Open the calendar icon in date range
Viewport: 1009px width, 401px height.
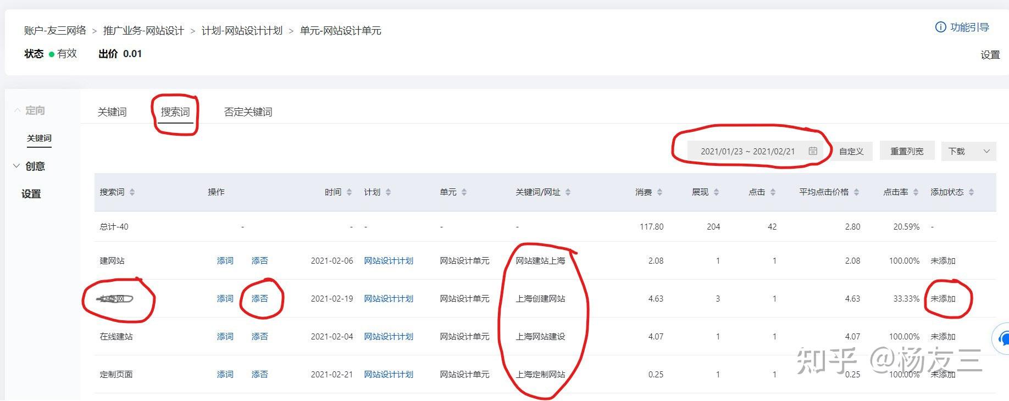point(813,151)
